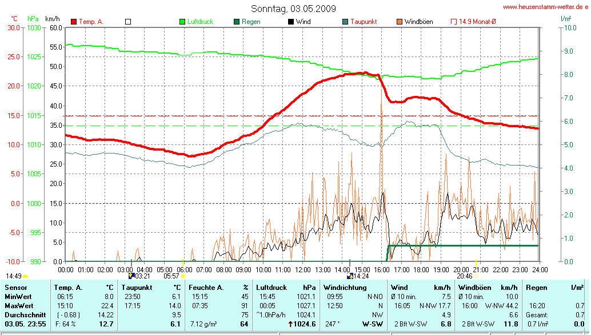
Task: Click the moon icon beside 03:21
Action: 131,276
